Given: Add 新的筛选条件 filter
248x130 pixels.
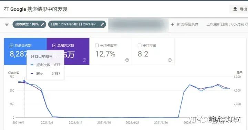Looking at the screenshot, I should click(184, 24).
